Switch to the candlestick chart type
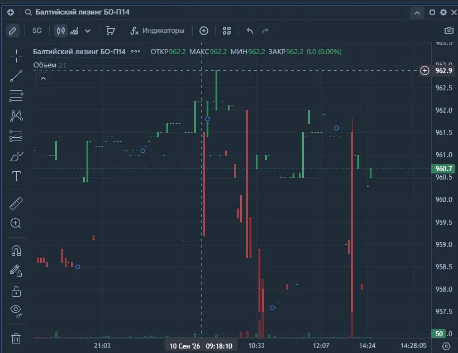This screenshot has width=458, height=353. (x=61, y=31)
